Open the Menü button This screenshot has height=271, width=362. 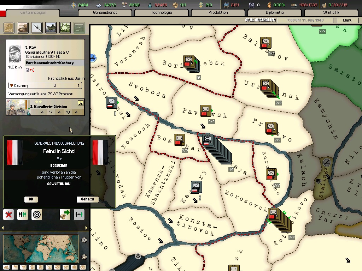348,20
